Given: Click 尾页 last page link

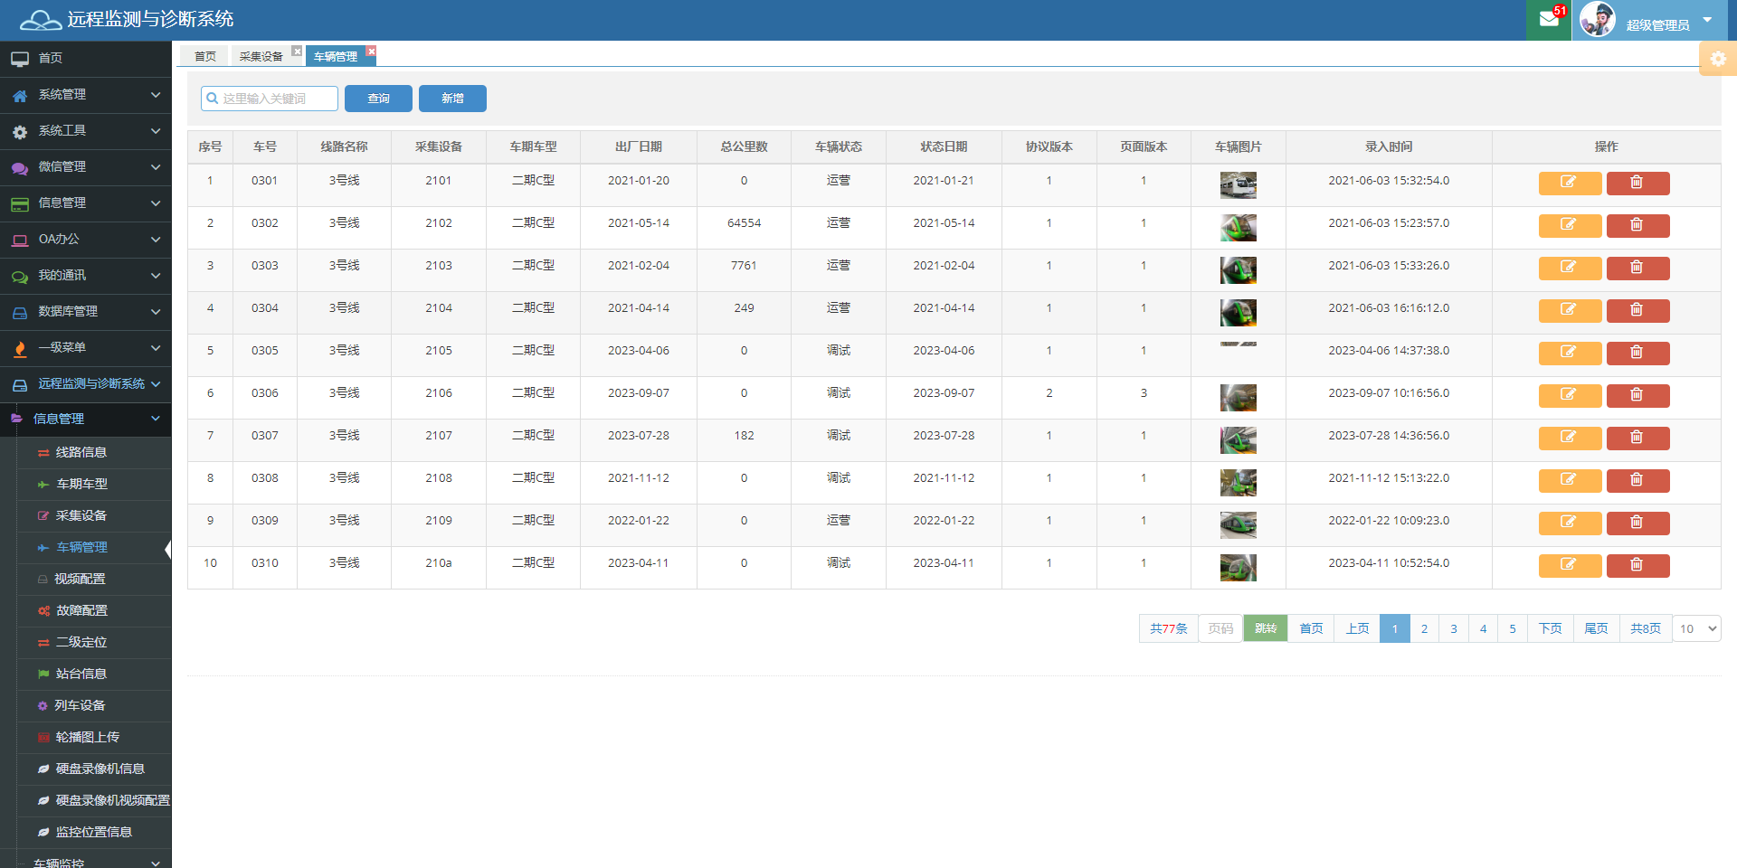Looking at the screenshot, I should click(x=1596, y=628).
